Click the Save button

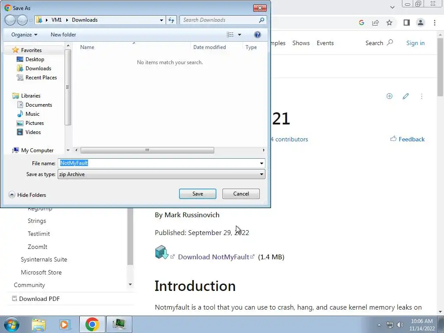[x=198, y=194]
